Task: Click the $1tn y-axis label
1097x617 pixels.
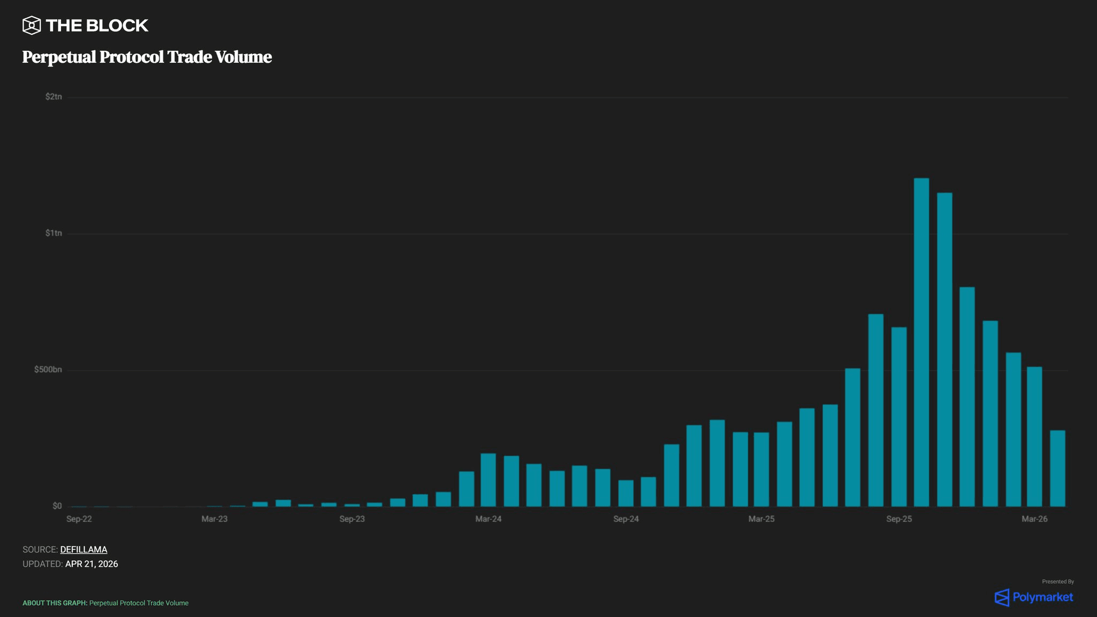Action: pos(54,233)
